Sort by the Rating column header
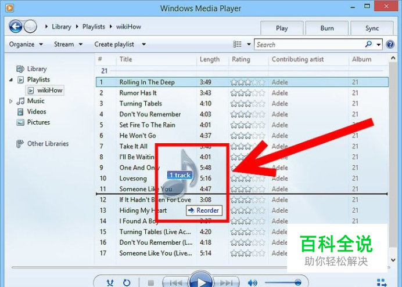 (249, 59)
